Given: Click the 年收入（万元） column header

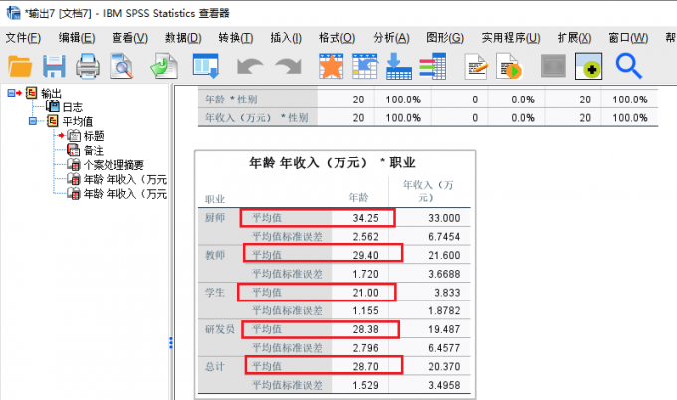Looking at the screenshot, I should click(428, 191).
